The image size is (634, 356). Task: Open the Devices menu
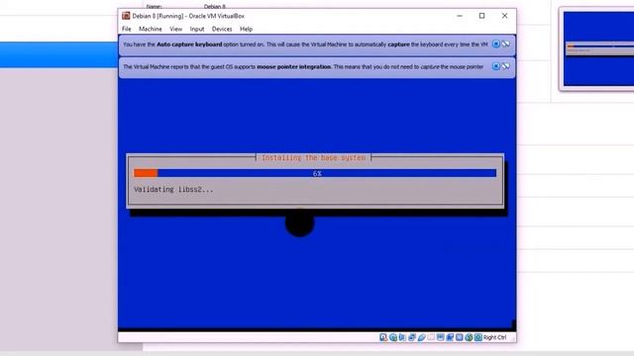point(222,29)
